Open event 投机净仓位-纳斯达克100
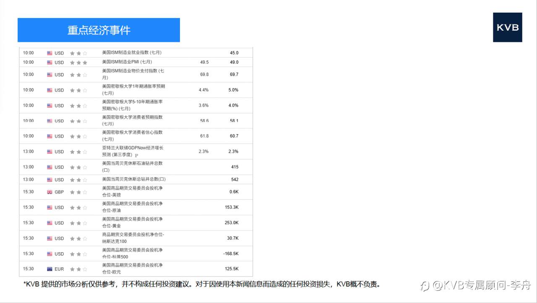The width and height of the screenshot is (537, 303). [x=133, y=238]
